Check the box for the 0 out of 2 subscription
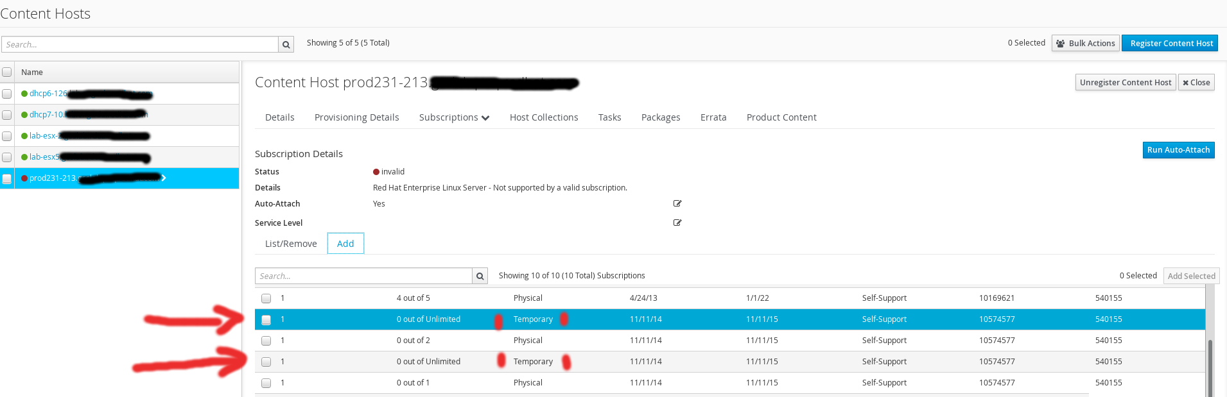1227x397 pixels. coord(266,341)
